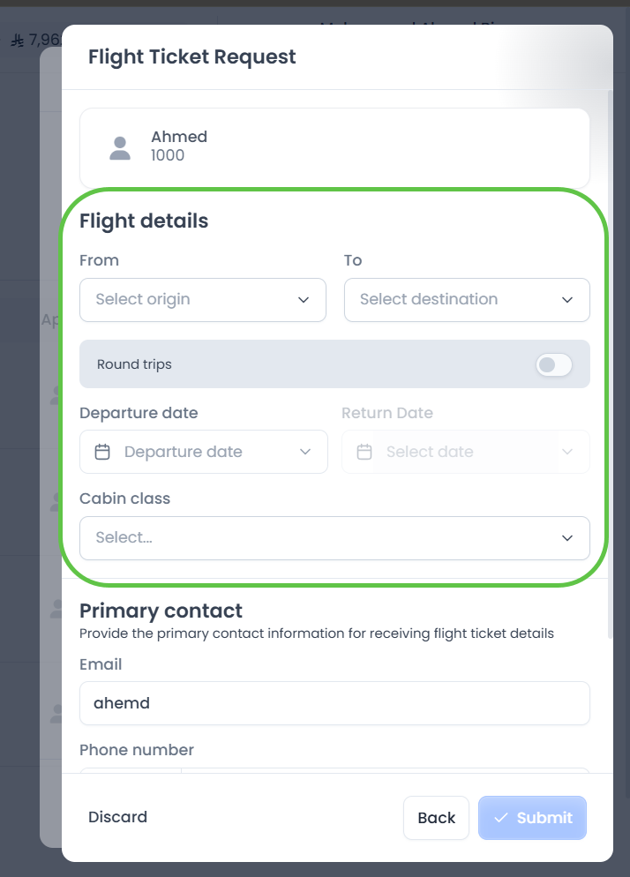
Task: Click the checkmark icon inside the Submit button
Action: pyautogui.click(x=501, y=818)
